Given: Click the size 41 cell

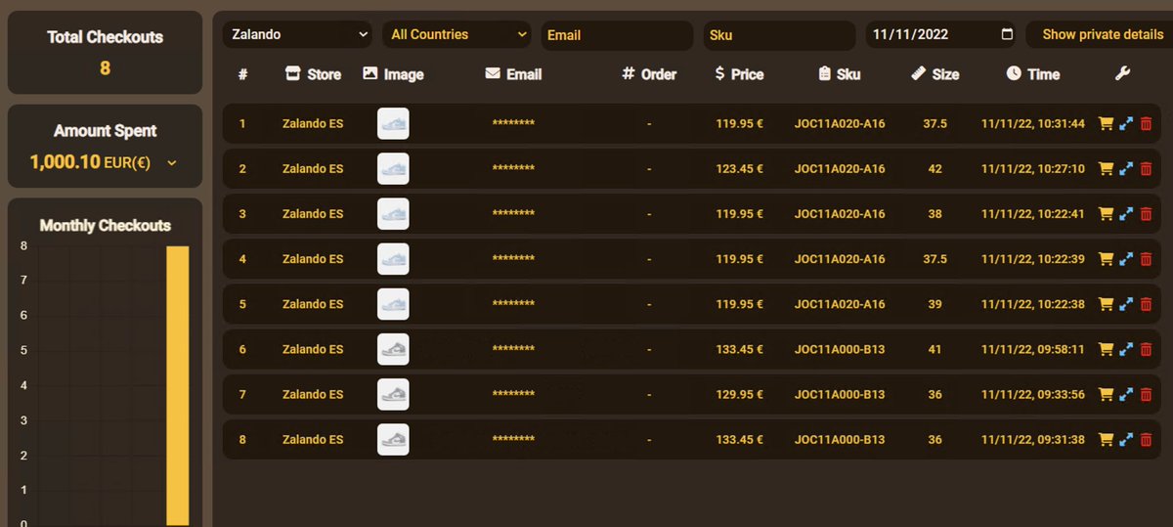Looking at the screenshot, I should pos(935,349).
